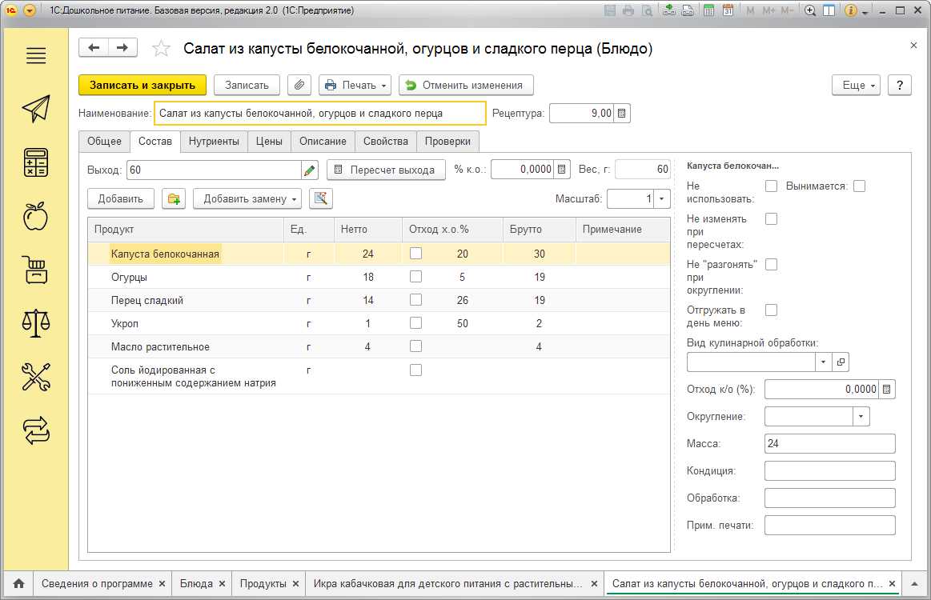The image size is (931, 600).
Task: Click the add from folder icon button
Action: point(174,199)
